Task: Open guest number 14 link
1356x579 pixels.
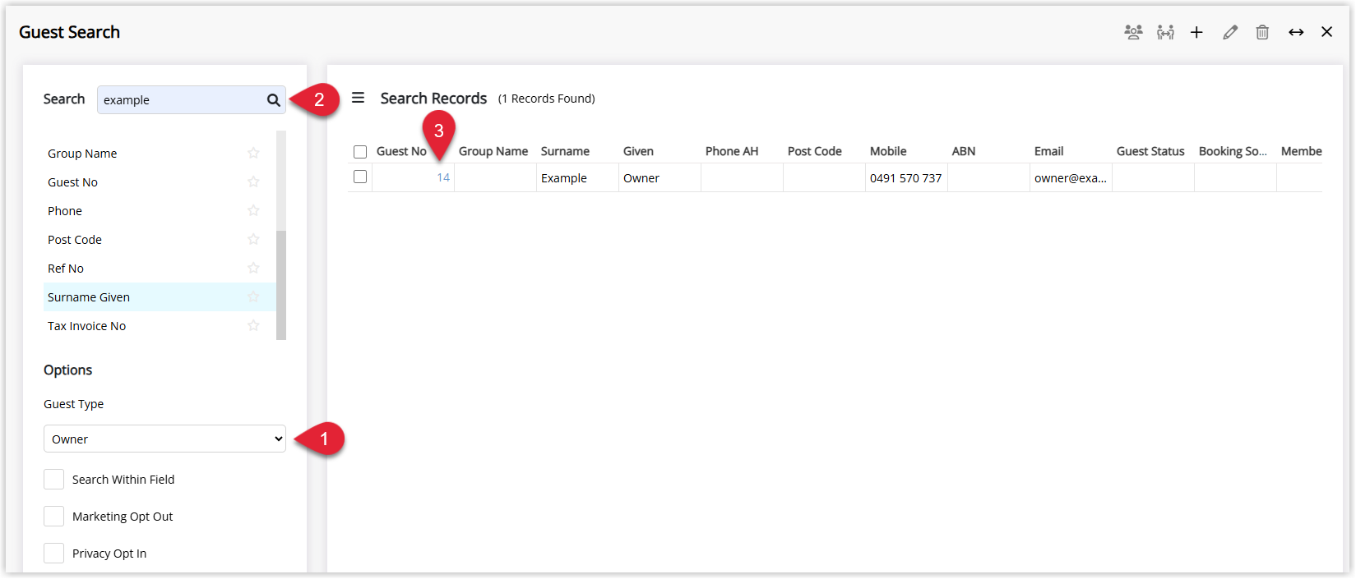Action: coord(443,178)
